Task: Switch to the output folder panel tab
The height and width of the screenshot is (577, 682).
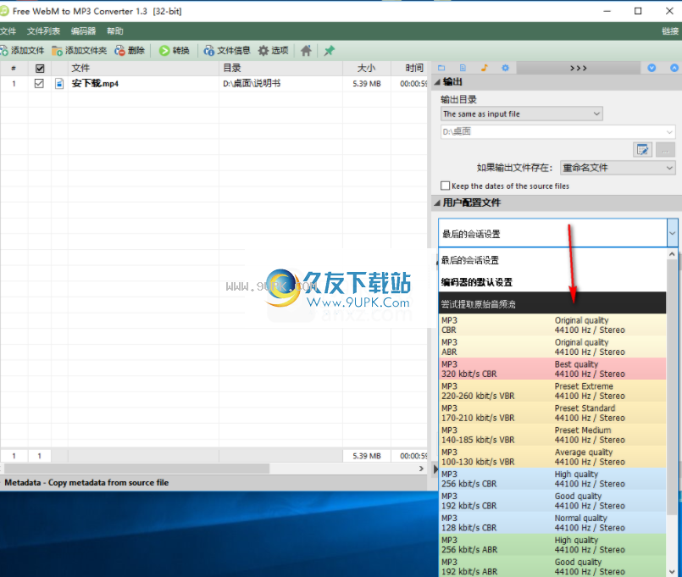Action: tap(441, 68)
